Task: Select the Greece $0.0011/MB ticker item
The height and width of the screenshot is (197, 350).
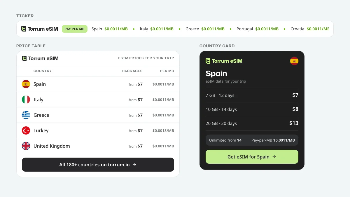Action: tap(205, 29)
